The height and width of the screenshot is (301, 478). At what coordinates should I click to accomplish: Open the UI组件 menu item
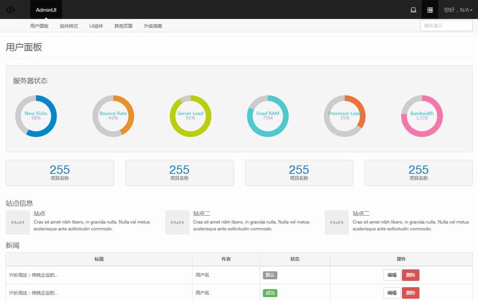[x=96, y=26]
